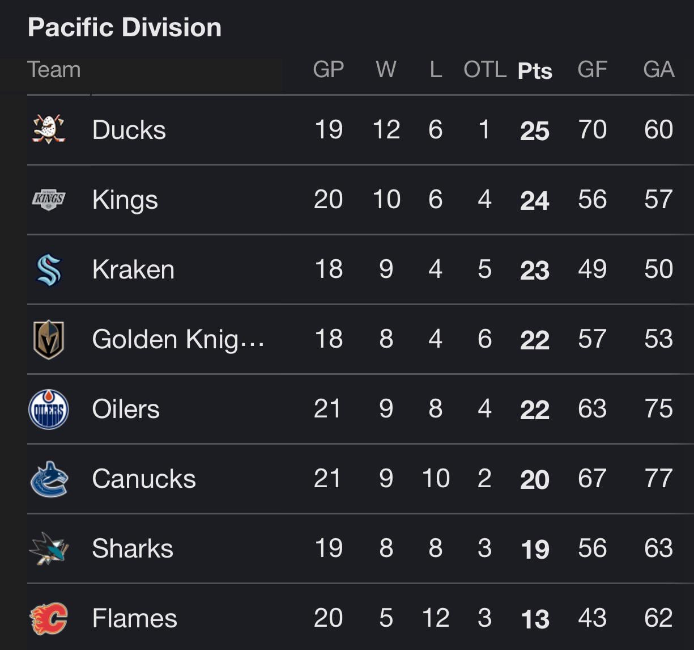Click the Golden Knights helmet logo
Viewport: 694px width, 650px height.
(49, 339)
